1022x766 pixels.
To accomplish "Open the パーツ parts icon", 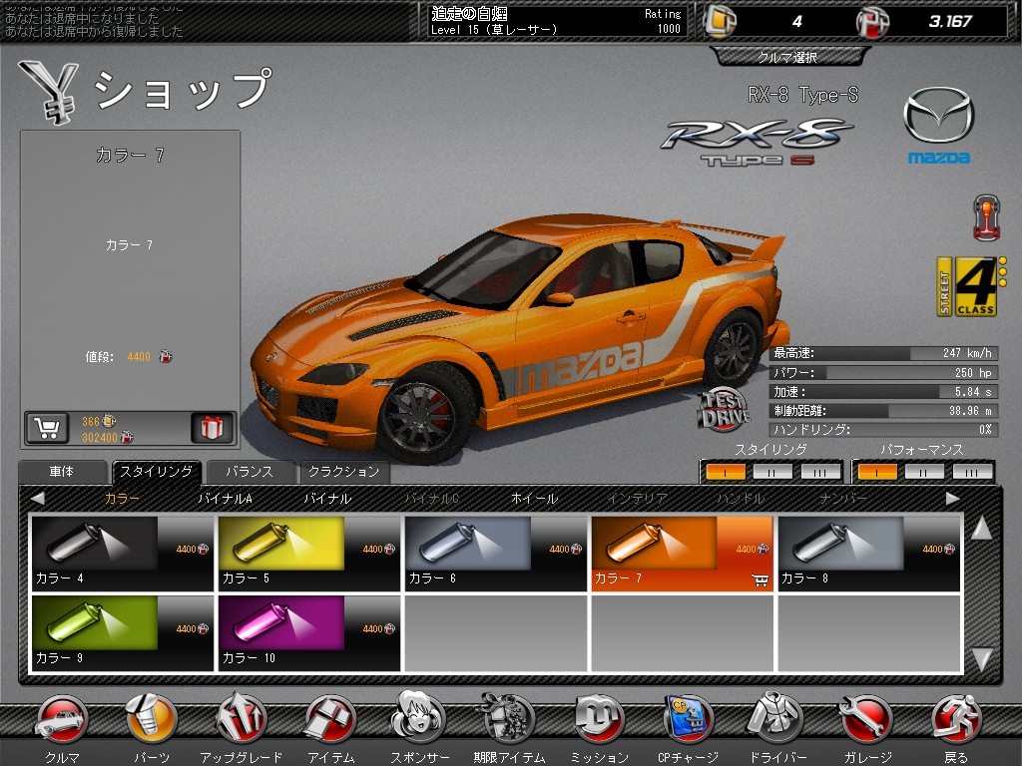I will tap(152, 718).
